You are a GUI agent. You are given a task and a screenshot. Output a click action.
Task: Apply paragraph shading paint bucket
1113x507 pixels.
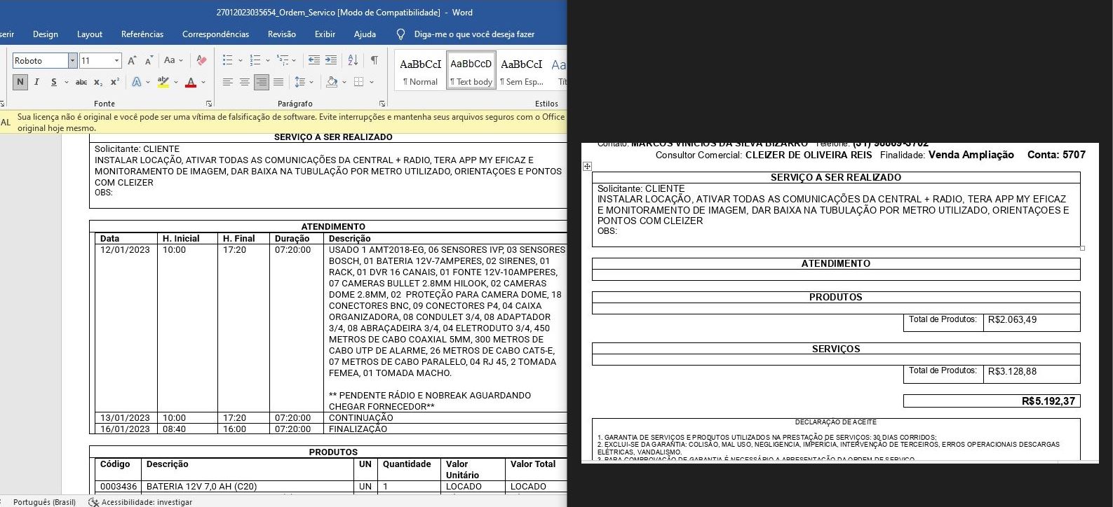coord(332,82)
